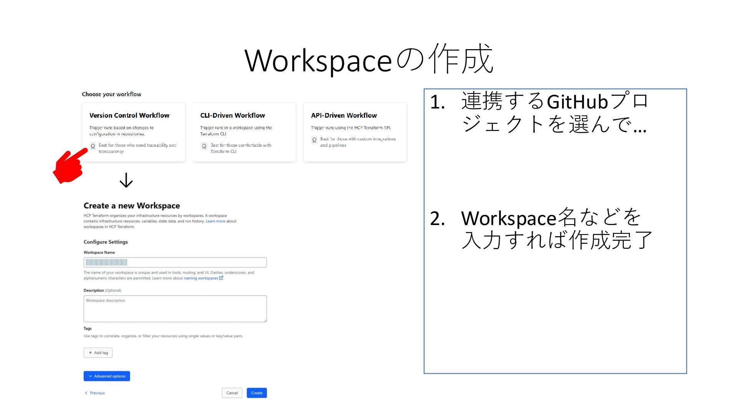This screenshot has width=737, height=414.
Task: Open the naming workspaces link
Action: click(x=201, y=278)
